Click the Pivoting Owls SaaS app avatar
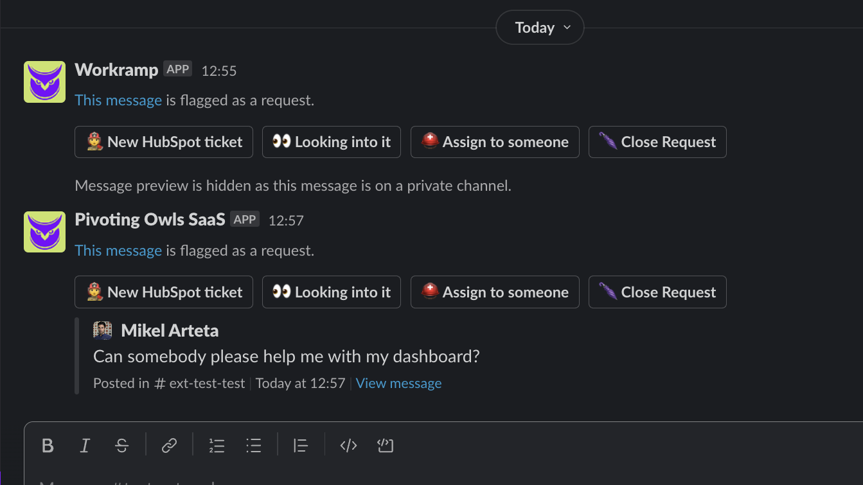The image size is (863, 485). click(x=44, y=232)
